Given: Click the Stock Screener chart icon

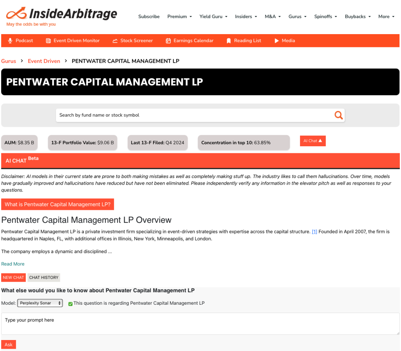Looking at the screenshot, I should [x=115, y=41].
